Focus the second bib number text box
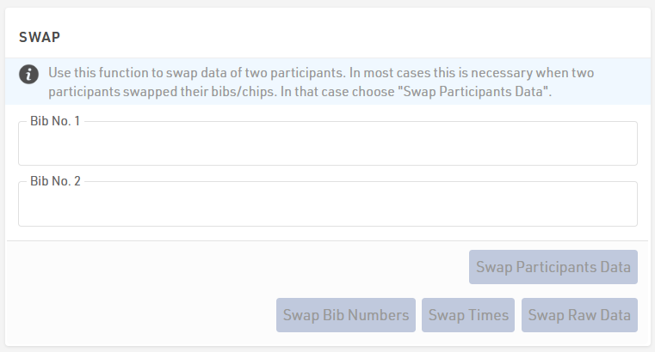This screenshot has width=655, height=352. click(x=327, y=203)
